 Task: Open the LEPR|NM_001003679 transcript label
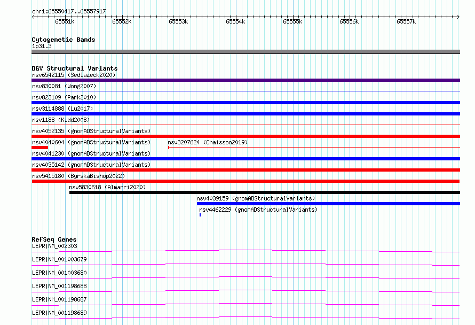[x=59, y=259]
